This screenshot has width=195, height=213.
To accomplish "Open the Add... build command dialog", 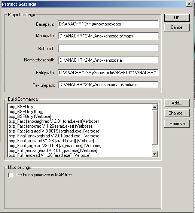I will click(x=177, y=103).
